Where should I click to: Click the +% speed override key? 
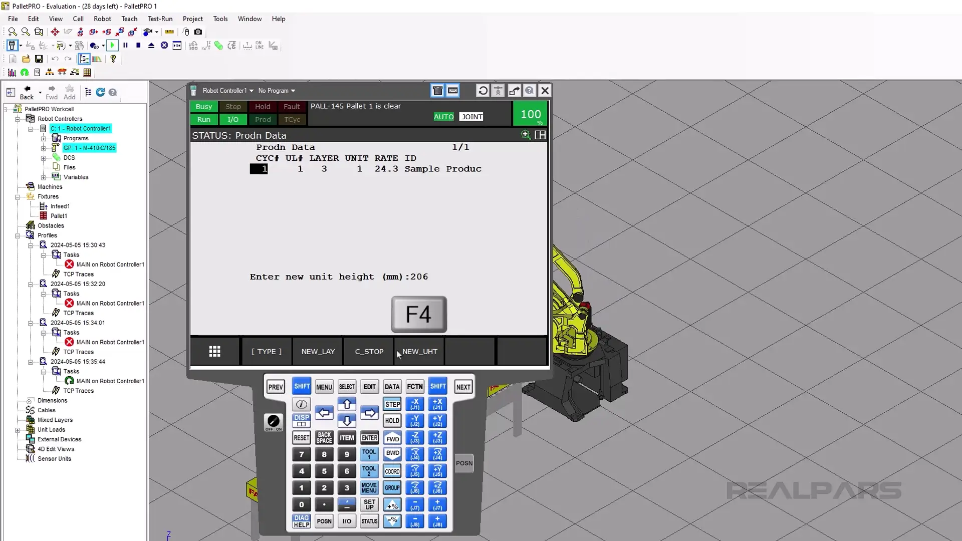point(392,505)
